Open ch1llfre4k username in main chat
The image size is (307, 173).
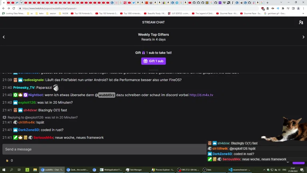pos(26,123)
